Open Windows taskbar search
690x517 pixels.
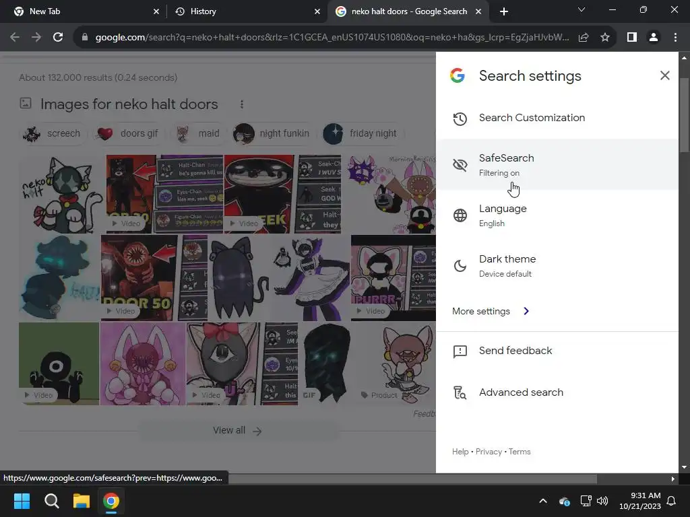(51, 501)
